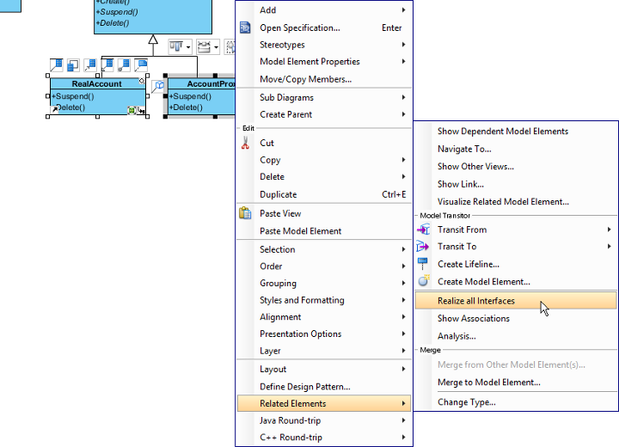Select the RealAccount class title
This screenshot has width=619, height=447.
(x=96, y=83)
